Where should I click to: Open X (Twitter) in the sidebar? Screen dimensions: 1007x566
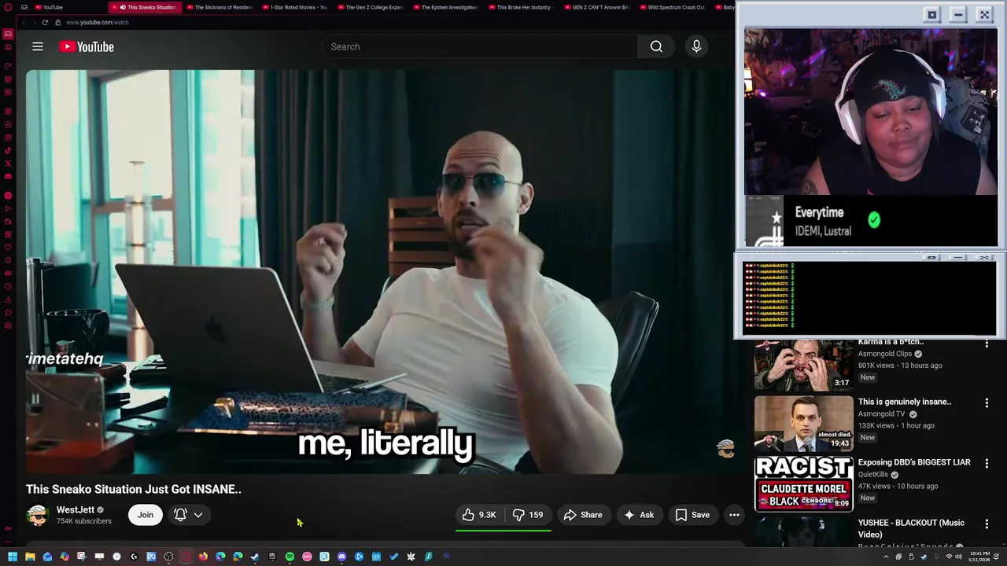point(8,164)
